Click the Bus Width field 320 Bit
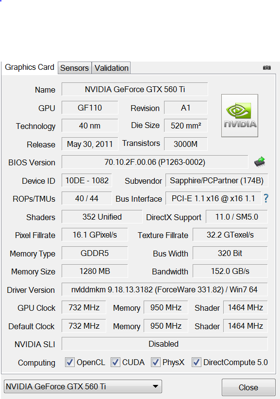 click(x=230, y=253)
